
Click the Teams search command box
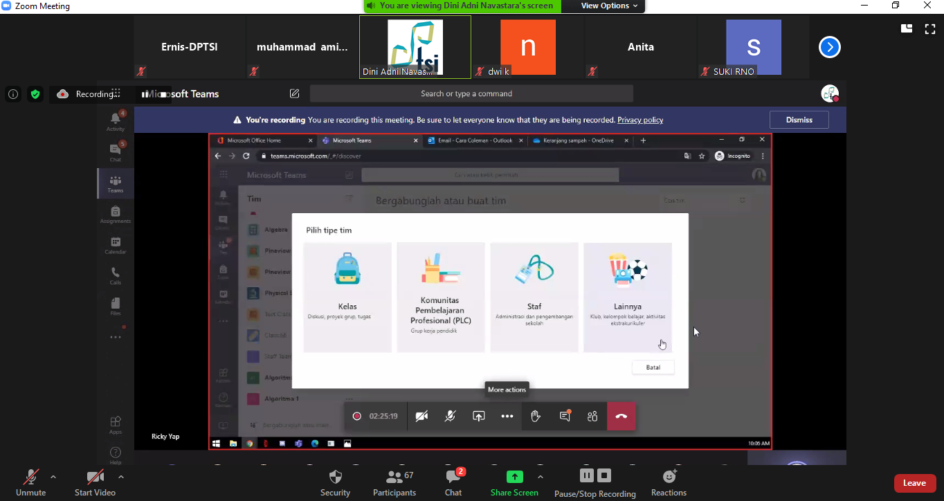coord(471,94)
